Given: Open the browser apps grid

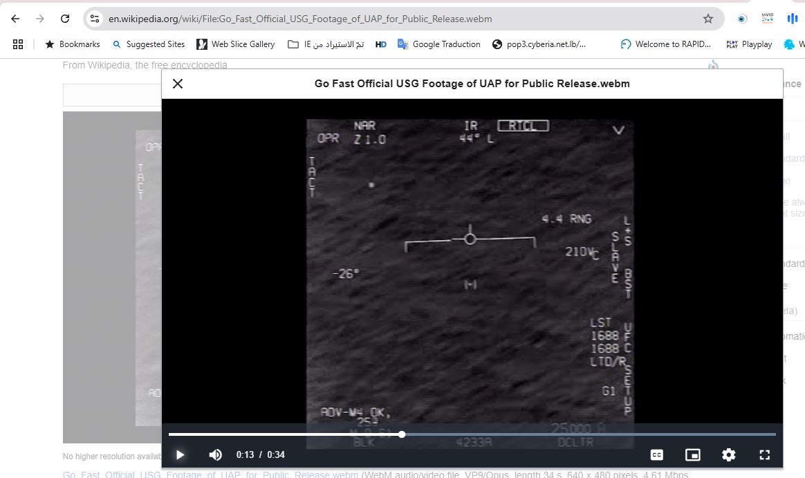Looking at the screenshot, I should click(18, 44).
